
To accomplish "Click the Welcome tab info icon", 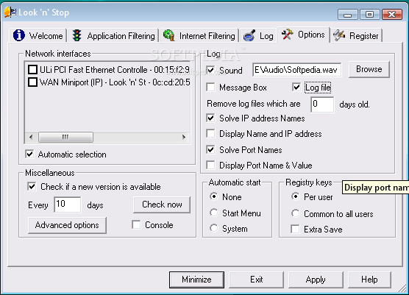I will tap(19, 35).
